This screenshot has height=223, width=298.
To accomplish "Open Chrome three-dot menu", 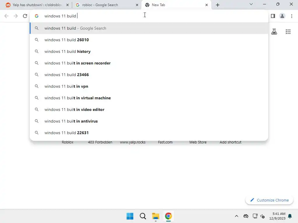I will (292, 16).
